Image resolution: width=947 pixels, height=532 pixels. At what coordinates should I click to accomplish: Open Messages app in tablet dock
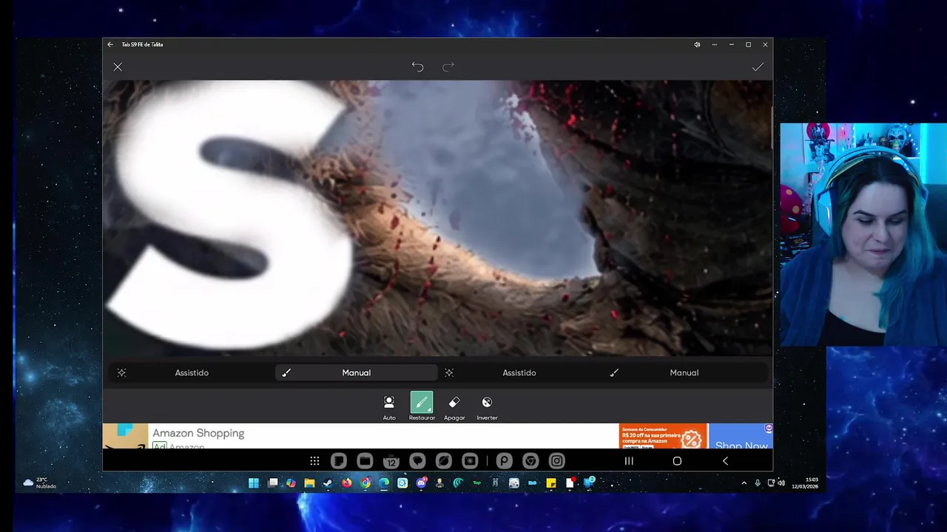pyautogui.click(x=417, y=461)
